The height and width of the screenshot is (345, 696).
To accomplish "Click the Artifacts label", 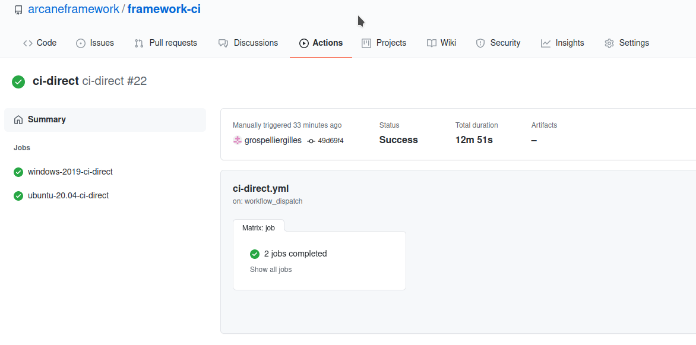I will 544,125.
